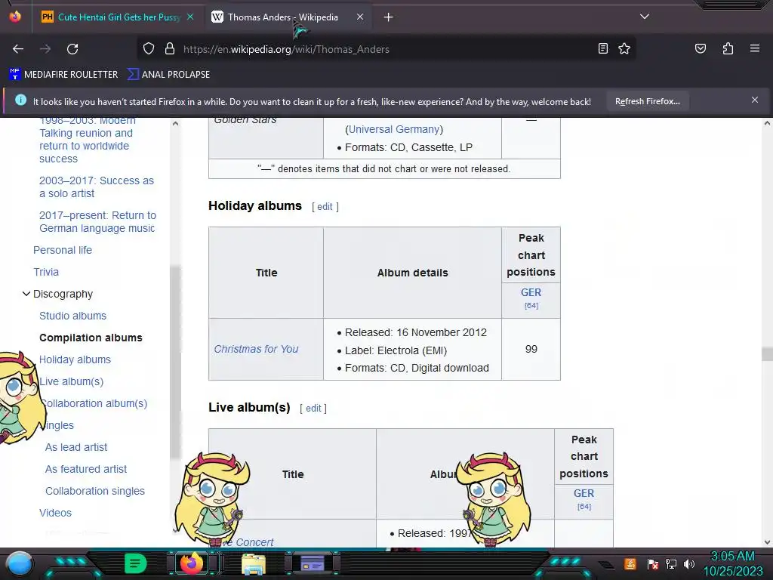Open a new tab with plus button

tap(388, 17)
